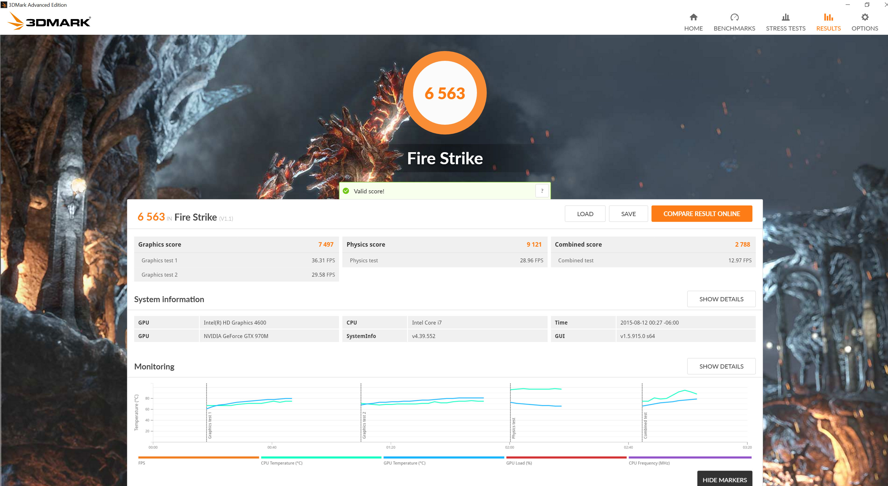The image size is (888, 486).
Task: Click the red GPU Load color bar
Action: tap(566, 457)
